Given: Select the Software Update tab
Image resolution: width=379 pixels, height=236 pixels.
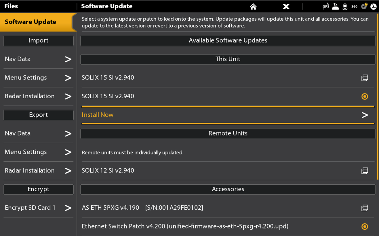Looking at the screenshot, I should tap(38, 22).
